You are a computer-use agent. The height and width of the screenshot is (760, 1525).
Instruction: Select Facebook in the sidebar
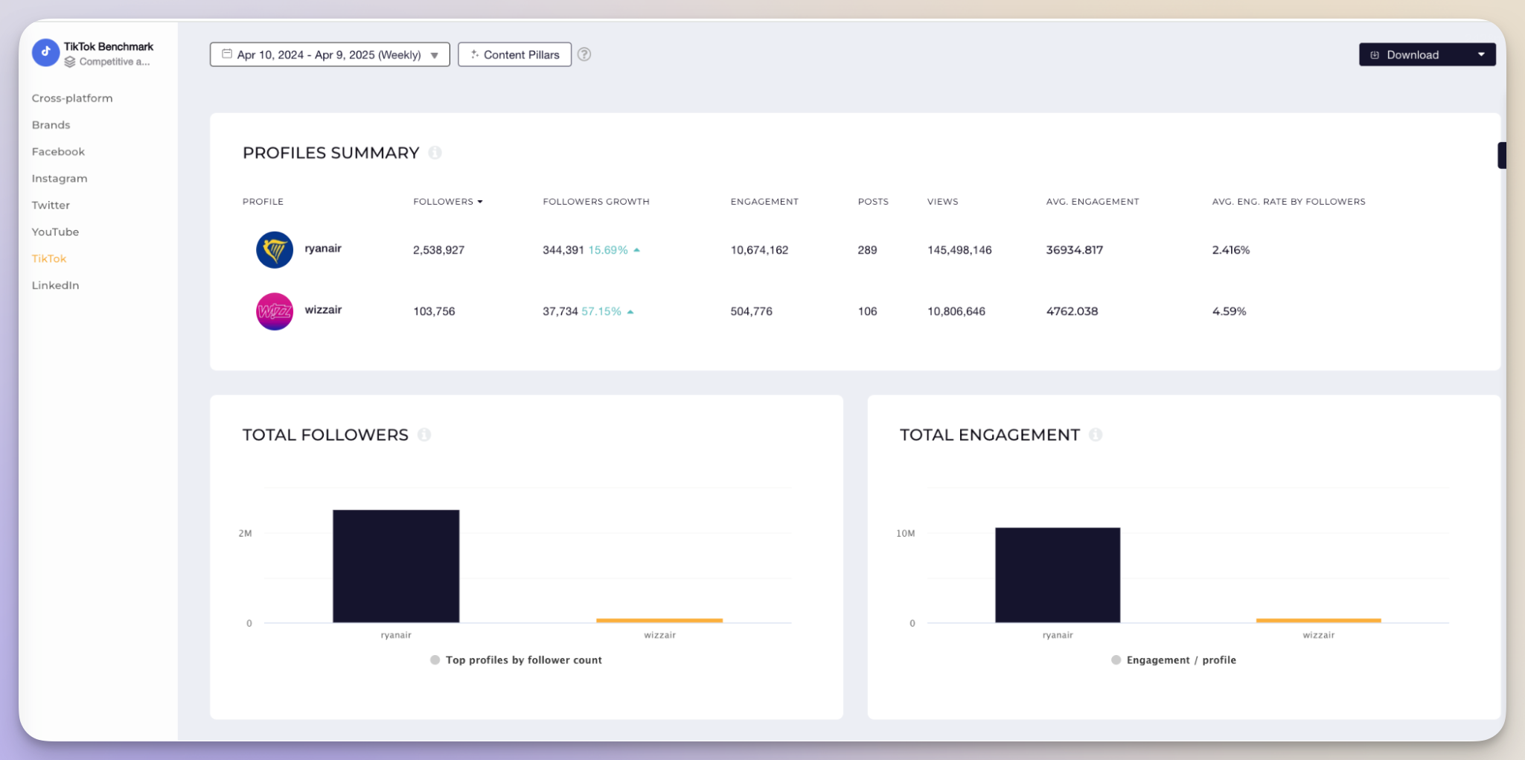coord(58,152)
